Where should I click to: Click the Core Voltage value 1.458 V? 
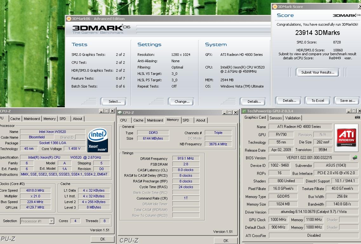coord(74,148)
